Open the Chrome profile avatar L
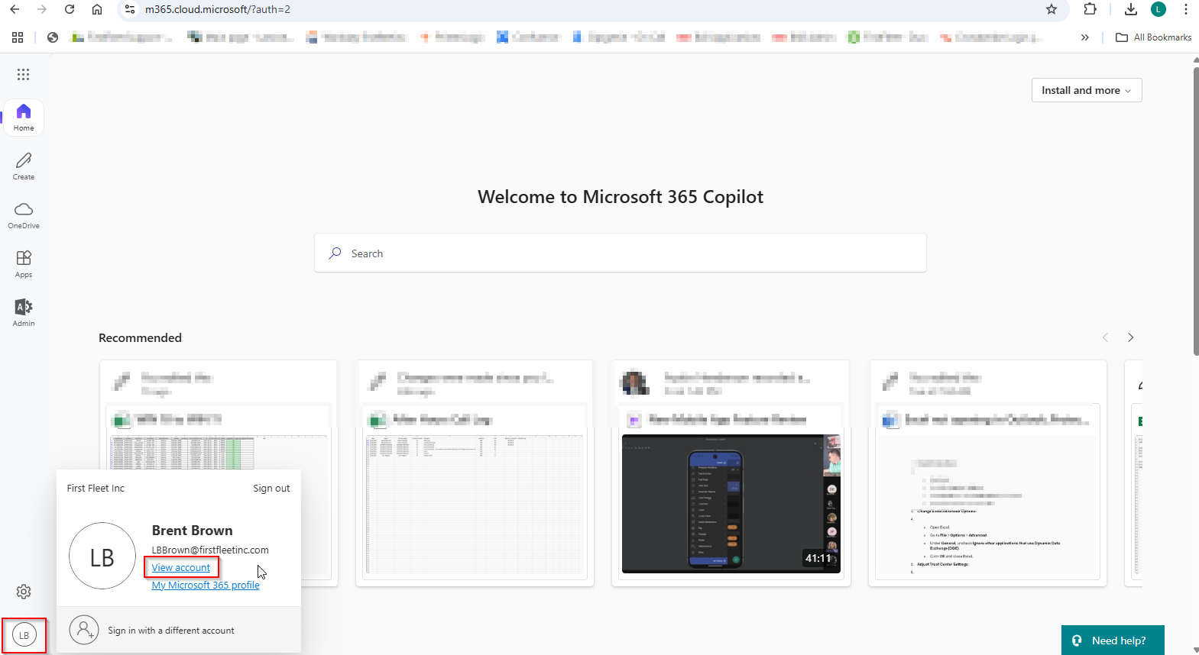 click(x=1158, y=9)
